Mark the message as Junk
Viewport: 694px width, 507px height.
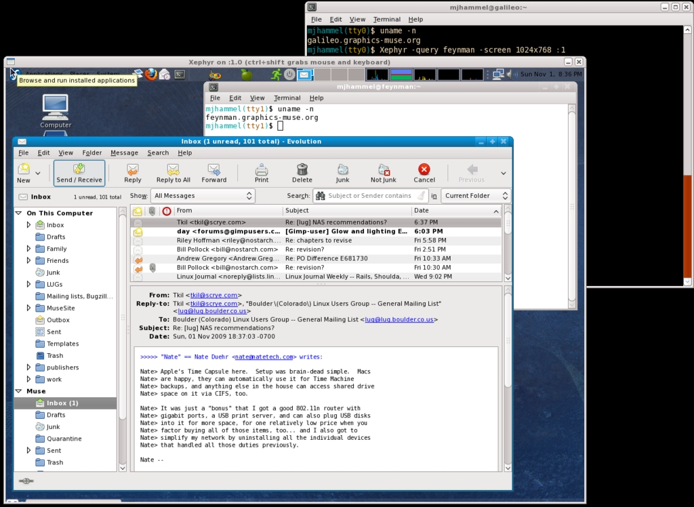[342, 173]
